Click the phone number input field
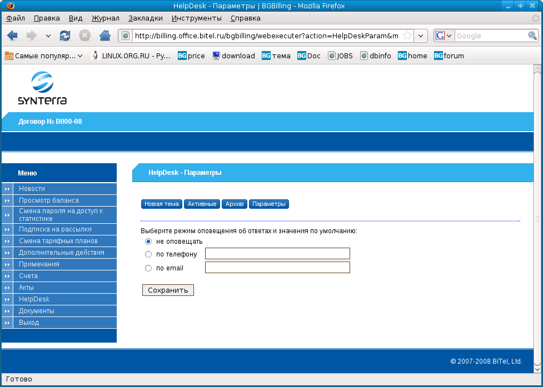The height and width of the screenshot is (387, 543). click(277, 253)
